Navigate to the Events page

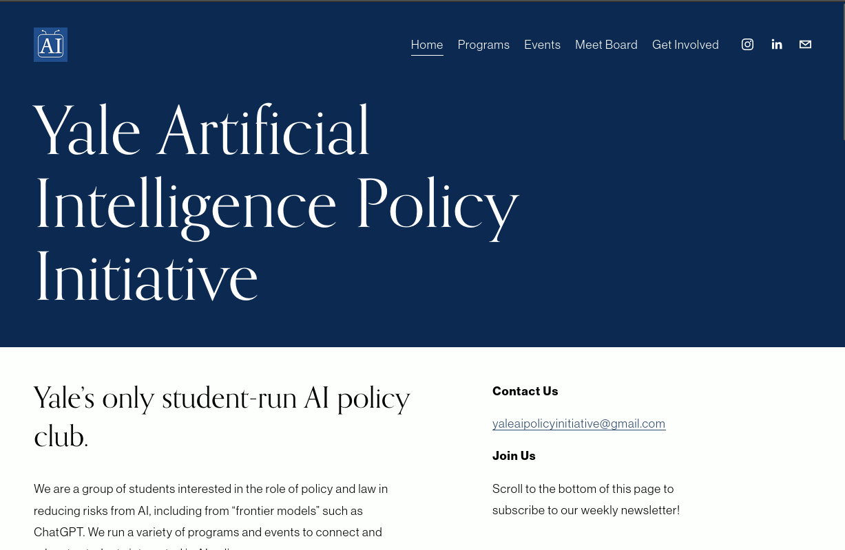542,45
